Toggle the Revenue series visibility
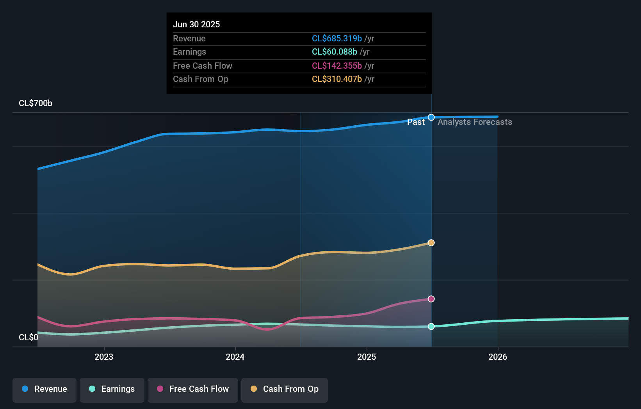This screenshot has height=409, width=641. [x=44, y=390]
